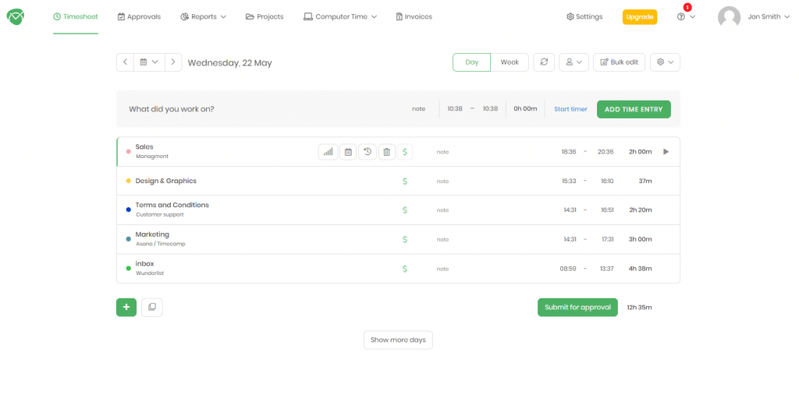Open the calendar date picker dropdown
Viewport: 799px width, 398px height.
[x=149, y=62]
